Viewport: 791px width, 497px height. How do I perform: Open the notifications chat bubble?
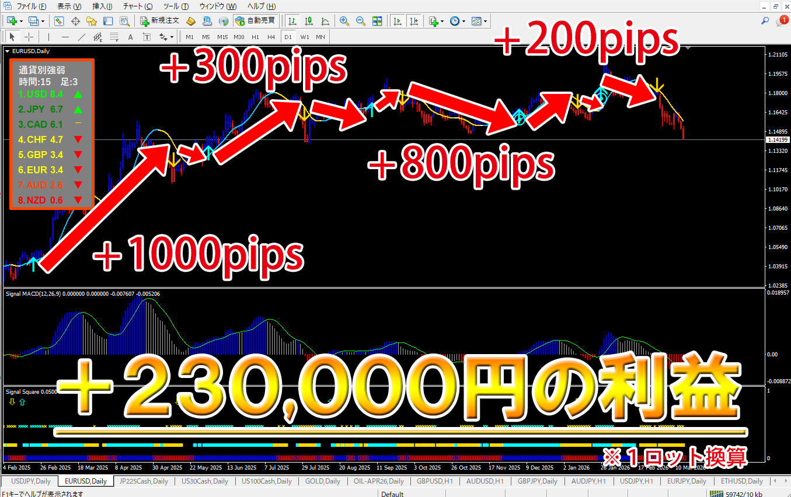781,21
